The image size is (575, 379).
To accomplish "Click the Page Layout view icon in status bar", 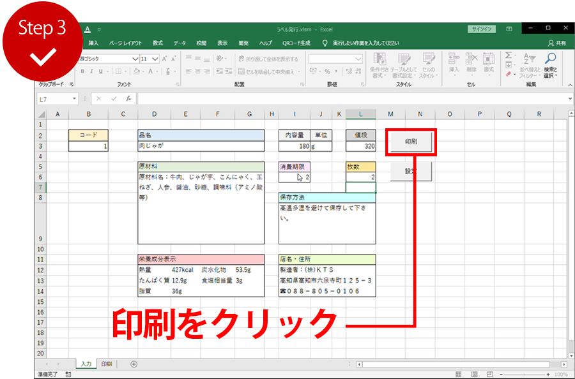I will (x=474, y=375).
